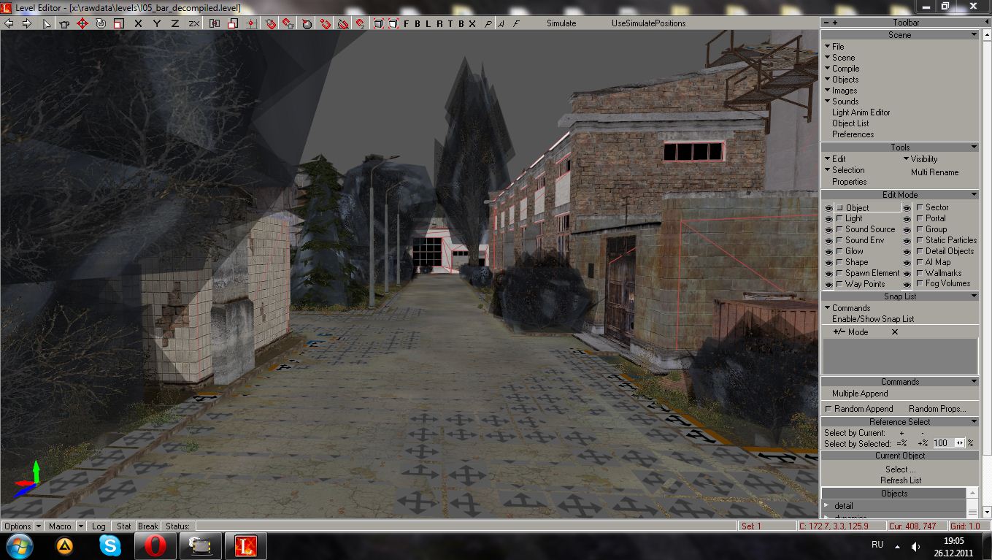The height and width of the screenshot is (560, 992).
Task: Reset view with the X button
Action: pyautogui.click(x=472, y=23)
